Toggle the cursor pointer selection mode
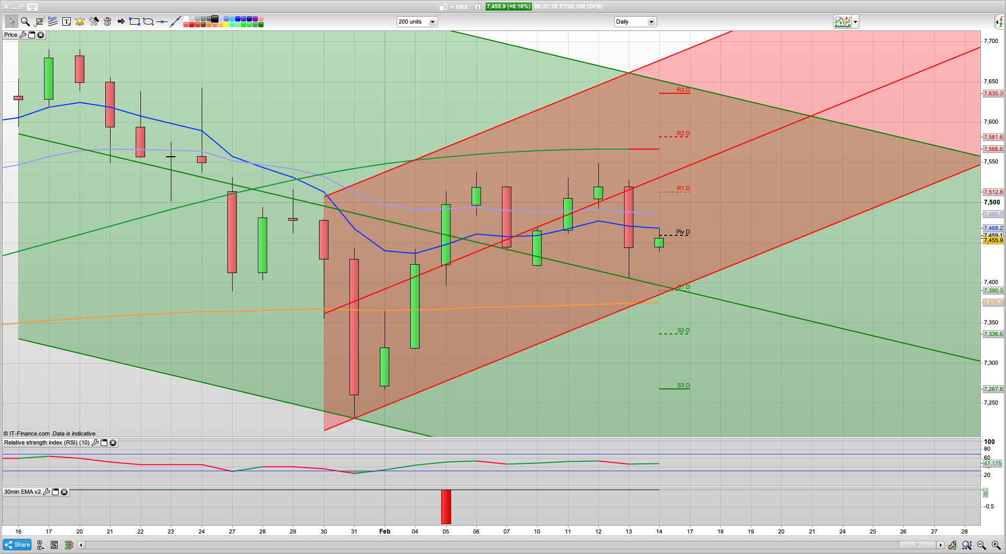The height and width of the screenshot is (554, 1006). 11,21
